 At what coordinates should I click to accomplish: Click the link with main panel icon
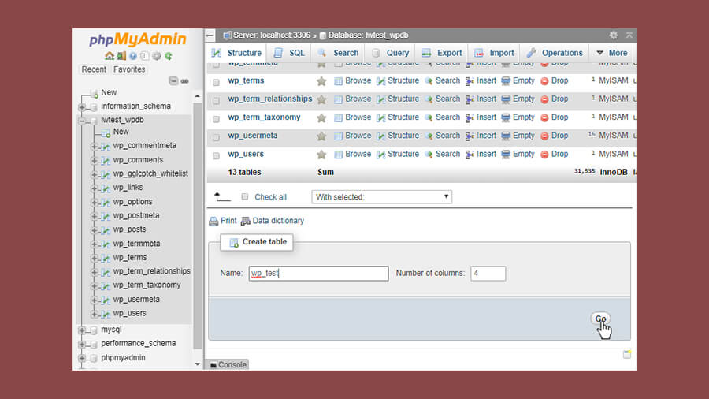click(x=184, y=81)
